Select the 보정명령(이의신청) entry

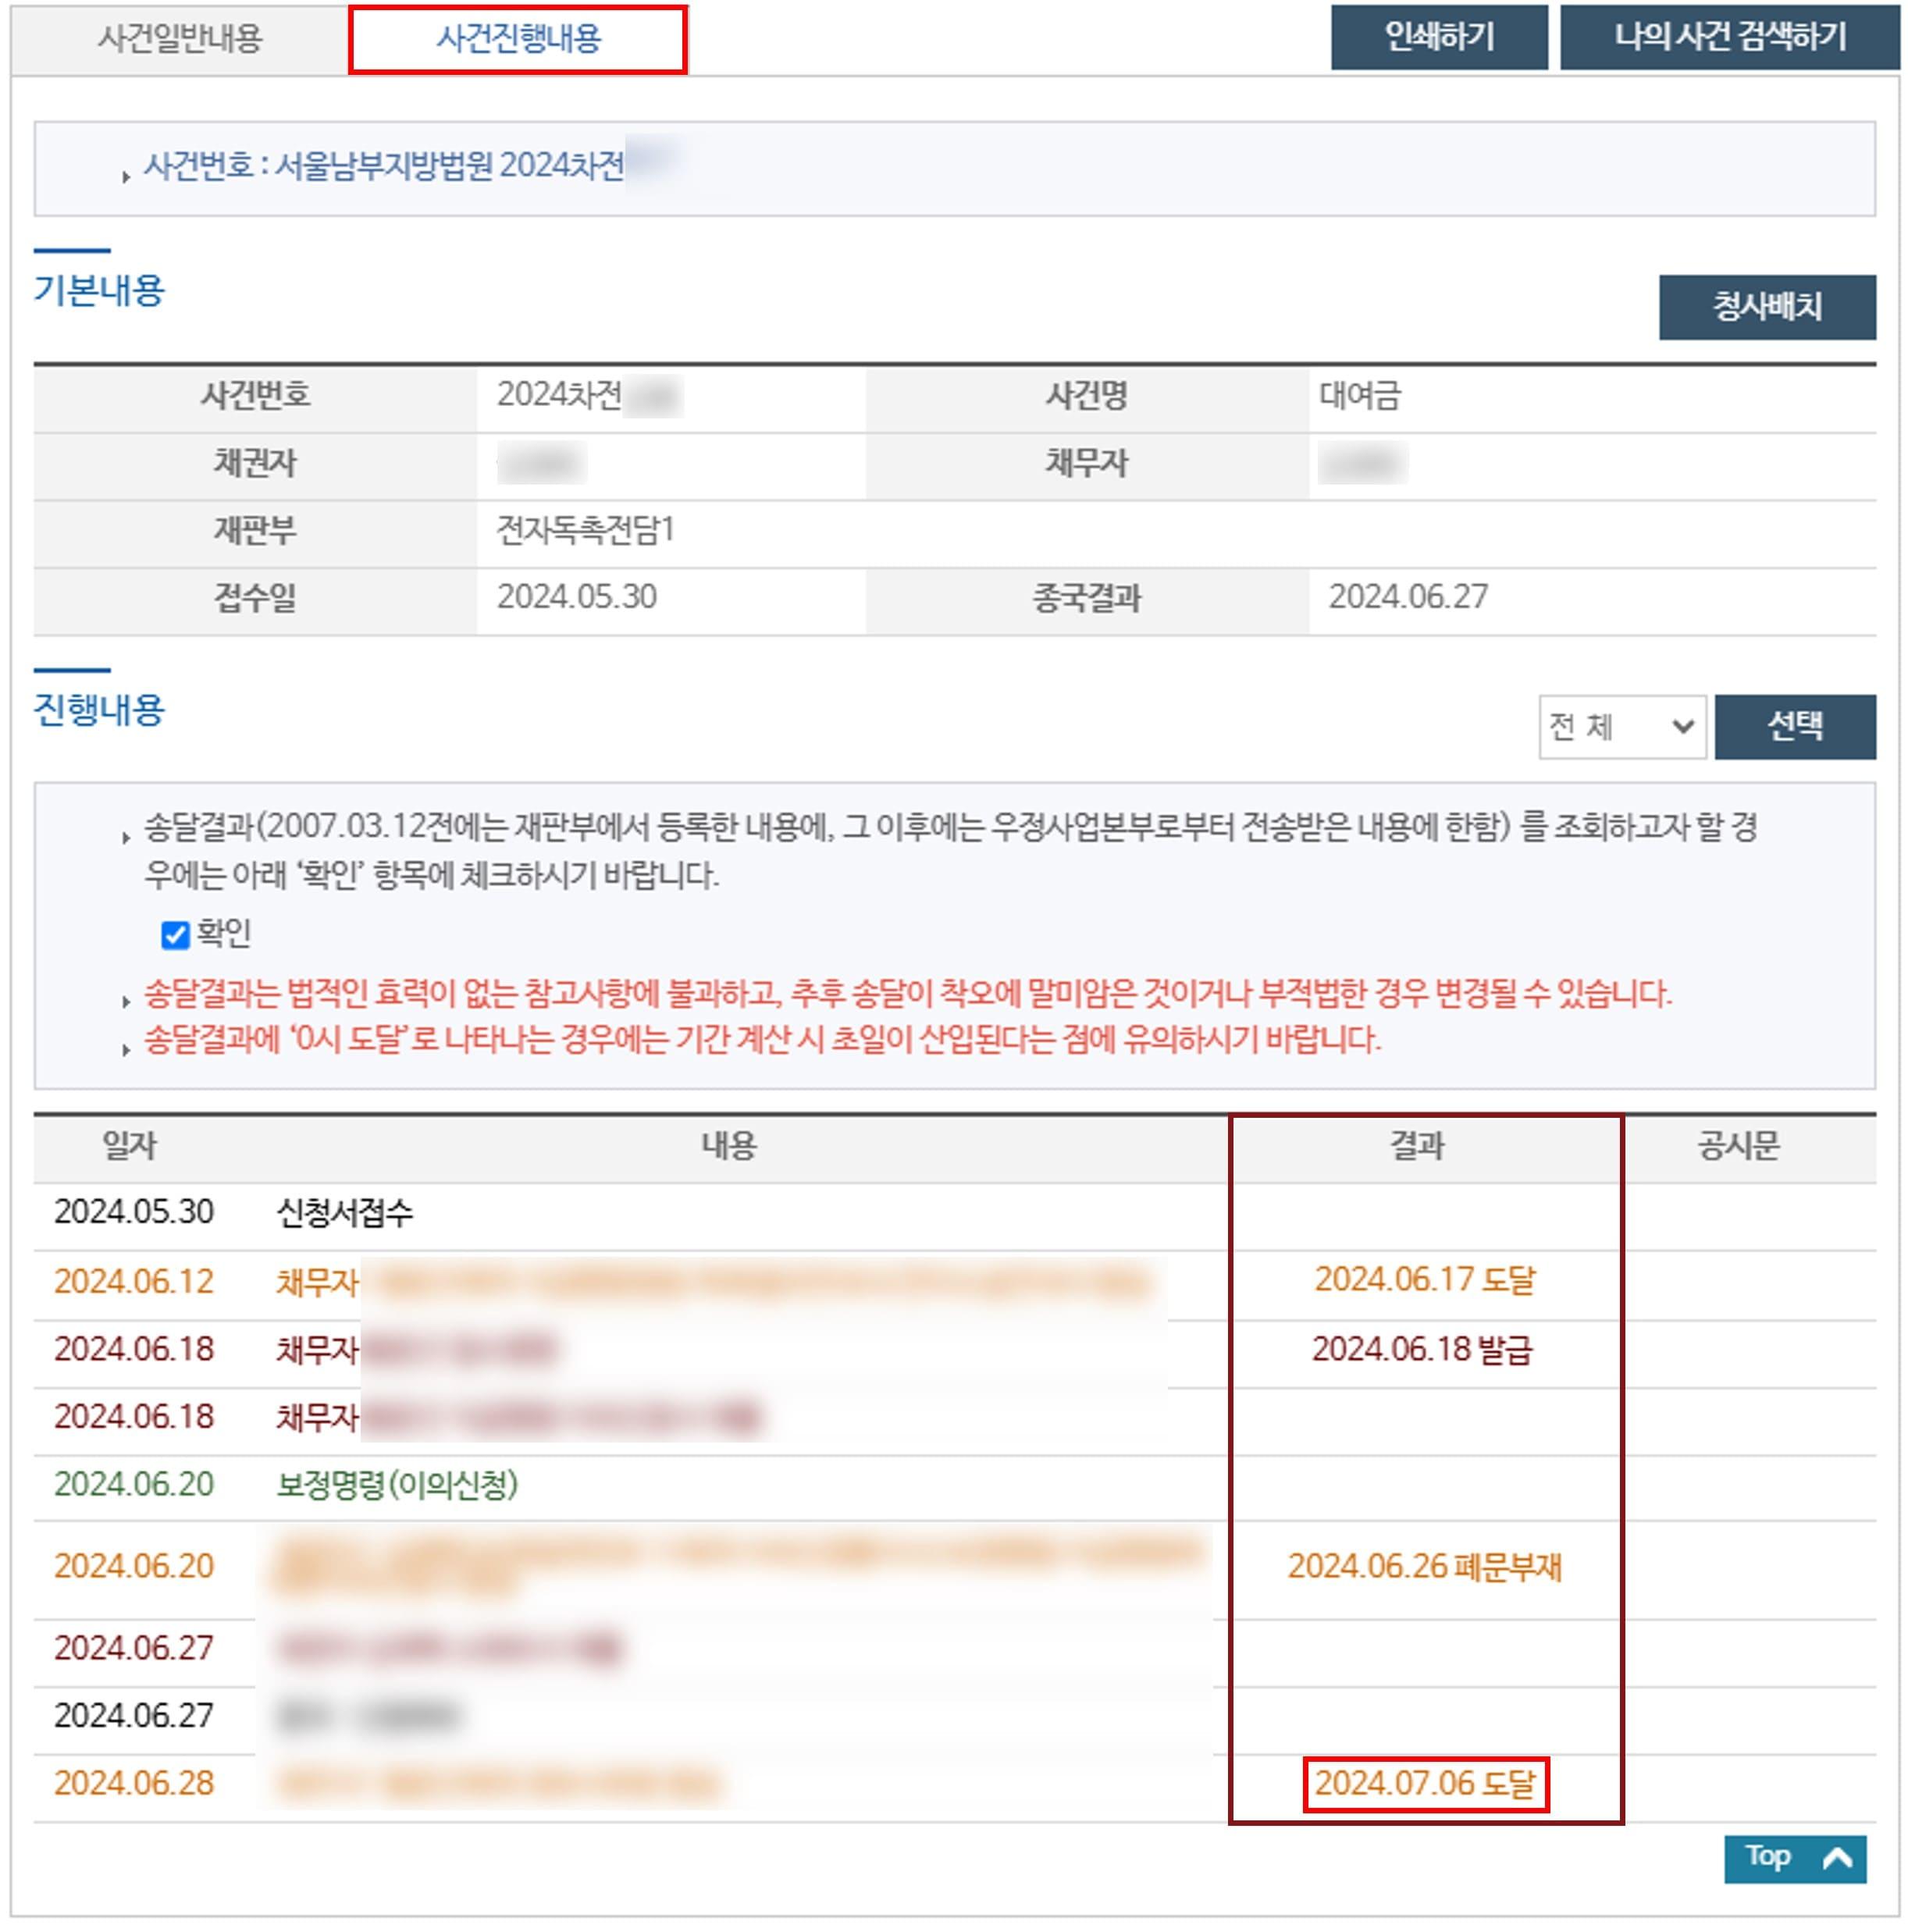click(x=397, y=1485)
